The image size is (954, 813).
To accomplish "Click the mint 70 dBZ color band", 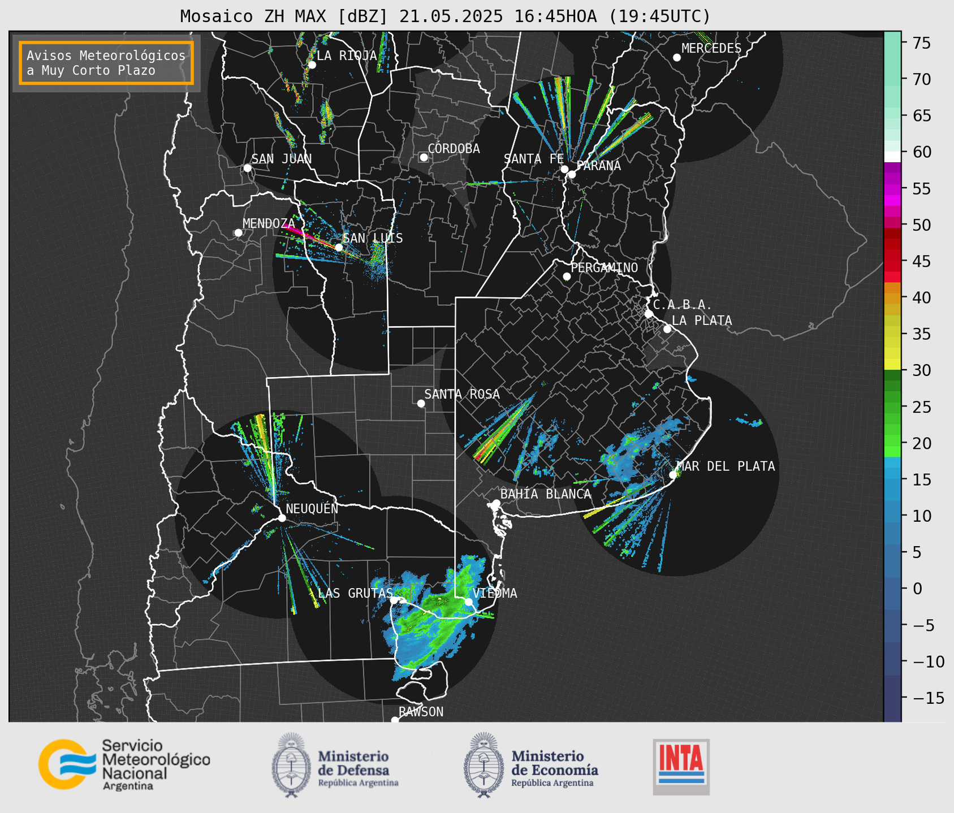I will coord(892,80).
